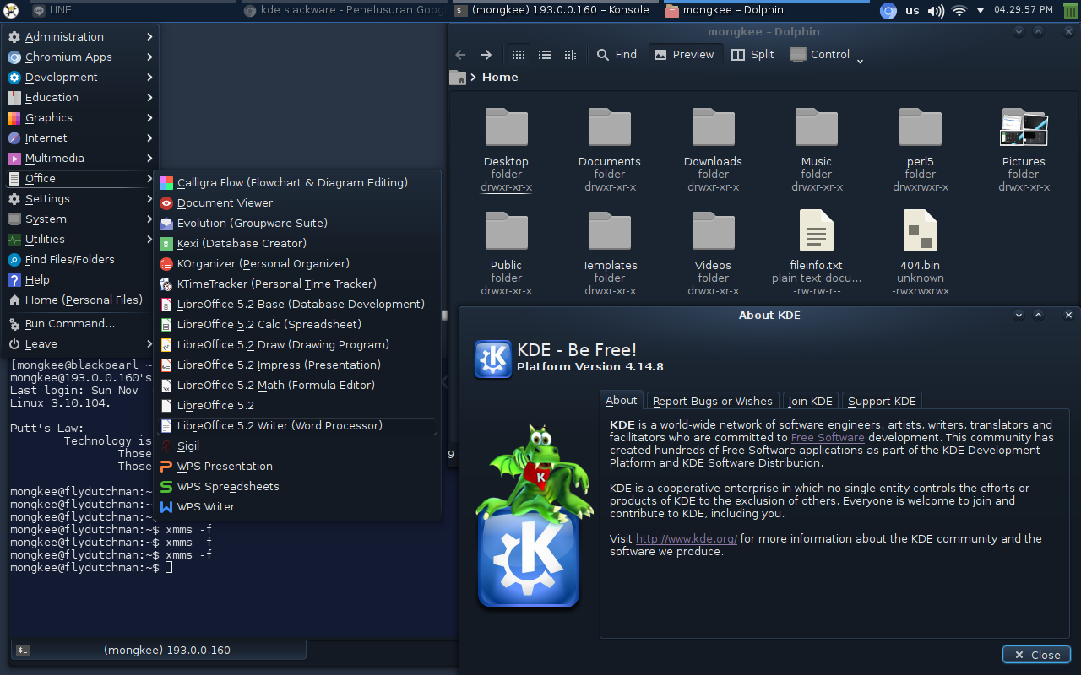Screen dimensions: 1081x675
Task: Expand the Settings submenu
Action: pos(81,199)
